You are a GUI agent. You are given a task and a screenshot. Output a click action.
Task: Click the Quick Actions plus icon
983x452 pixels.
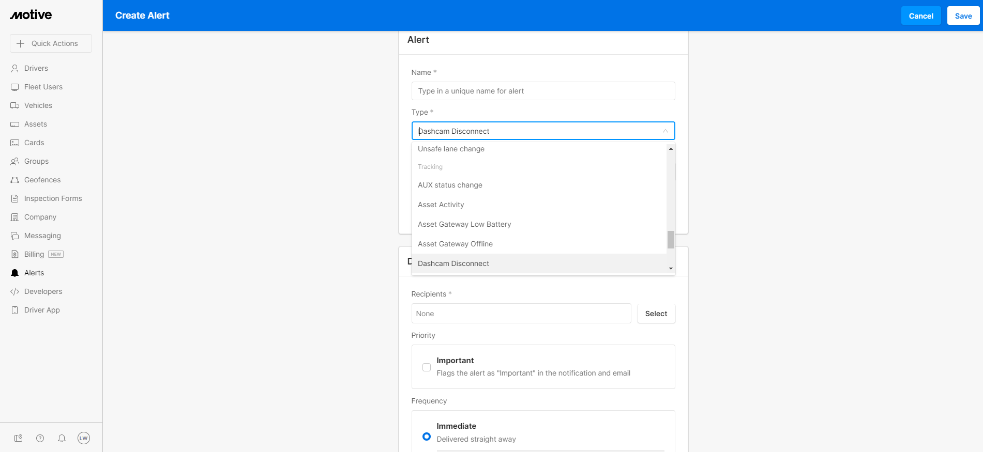pyautogui.click(x=21, y=43)
